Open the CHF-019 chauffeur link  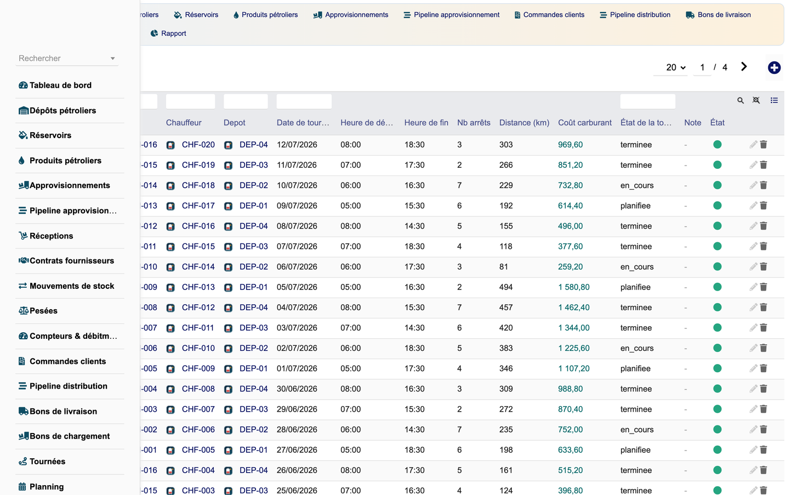click(198, 165)
